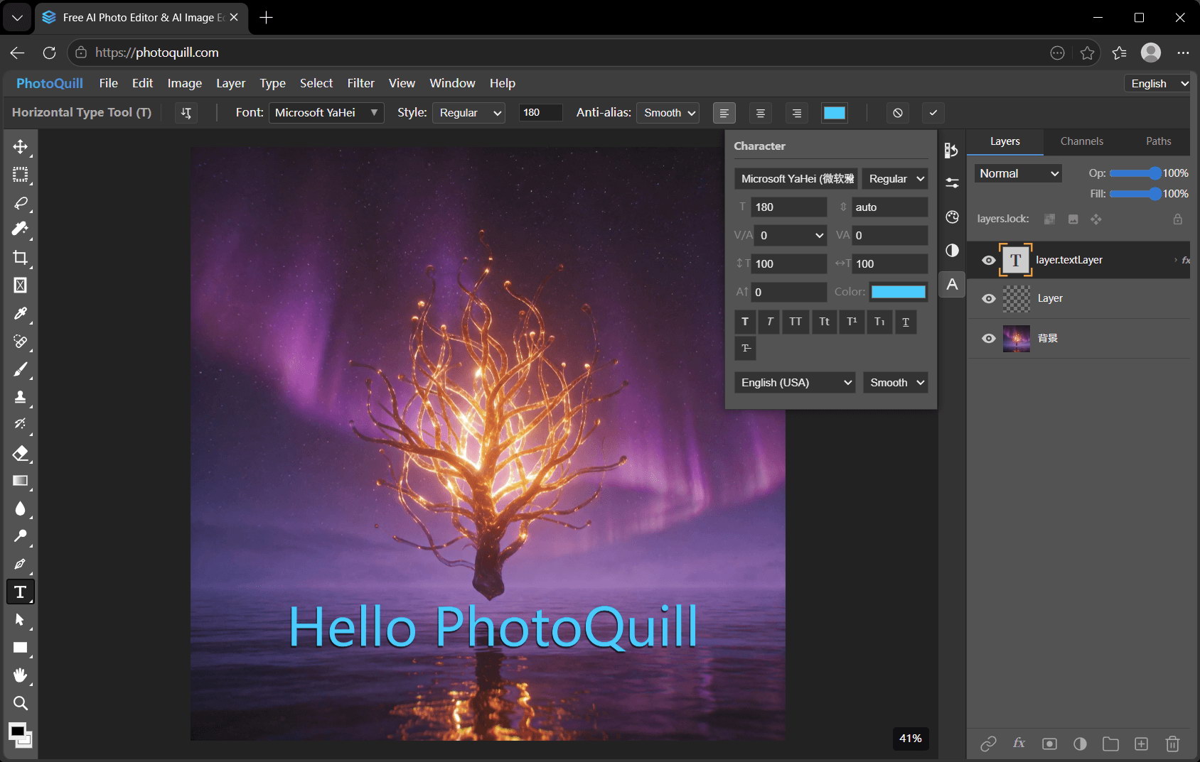This screenshot has height=762, width=1200.
Task: Select the Dodge tool
Action: click(20, 536)
